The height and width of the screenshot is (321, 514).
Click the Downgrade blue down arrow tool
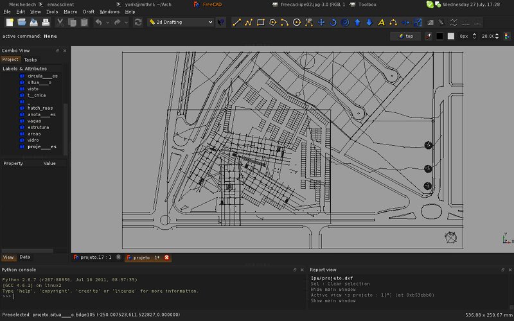[x=369, y=22]
